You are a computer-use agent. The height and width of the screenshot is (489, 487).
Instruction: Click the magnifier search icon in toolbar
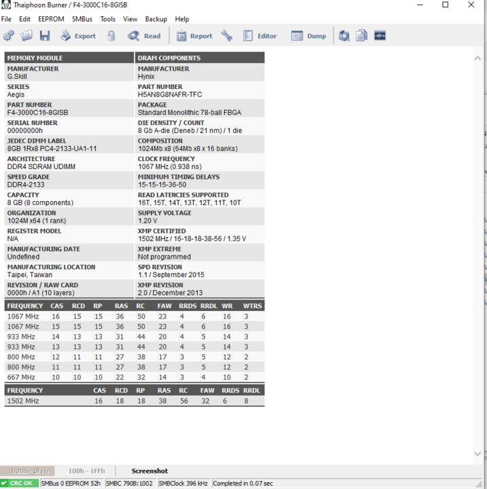[344, 36]
